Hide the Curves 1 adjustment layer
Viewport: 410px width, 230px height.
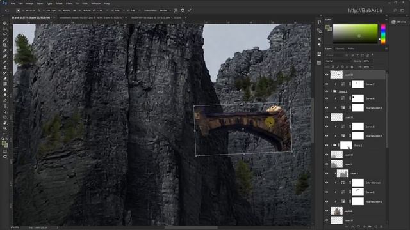[x=327, y=192]
